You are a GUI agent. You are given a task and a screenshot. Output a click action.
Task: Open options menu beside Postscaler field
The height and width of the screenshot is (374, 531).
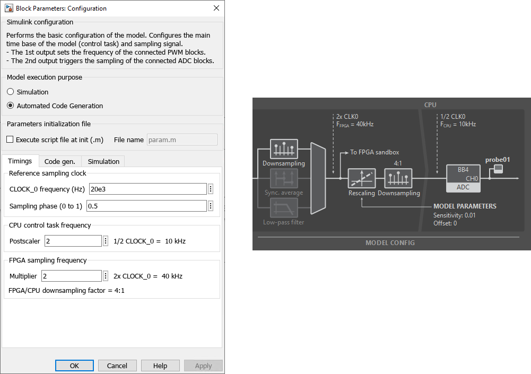tap(106, 241)
